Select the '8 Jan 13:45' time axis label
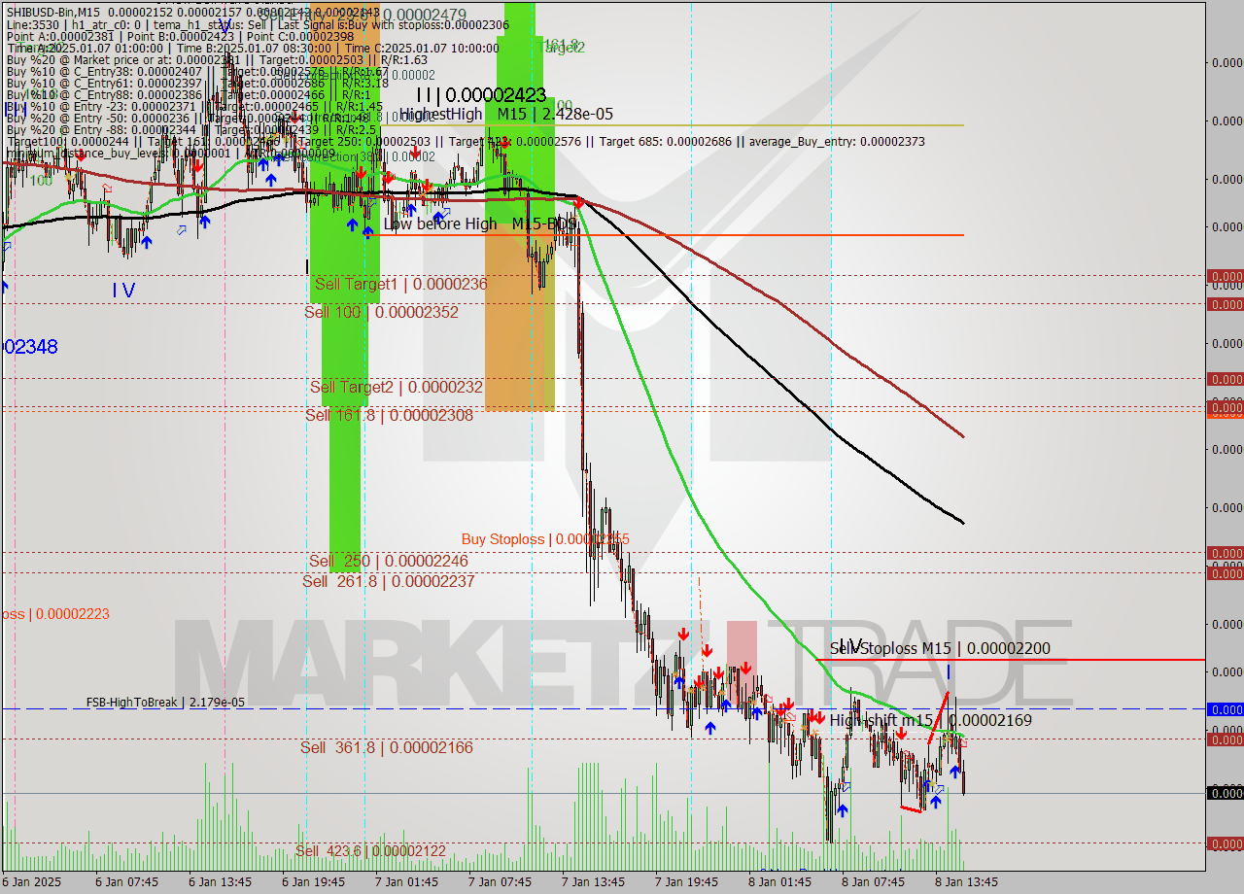The image size is (1244, 894). click(966, 882)
